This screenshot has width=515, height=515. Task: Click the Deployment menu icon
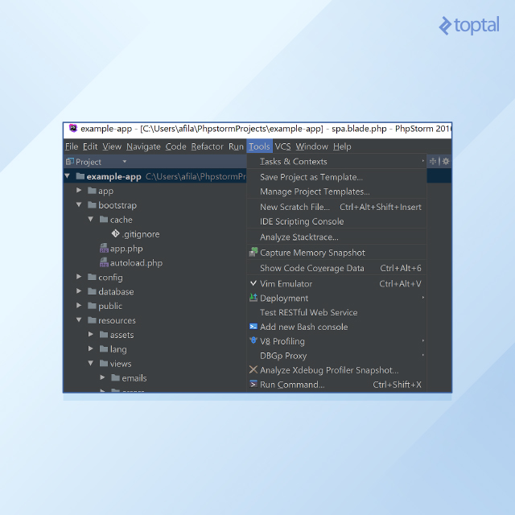(x=253, y=298)
